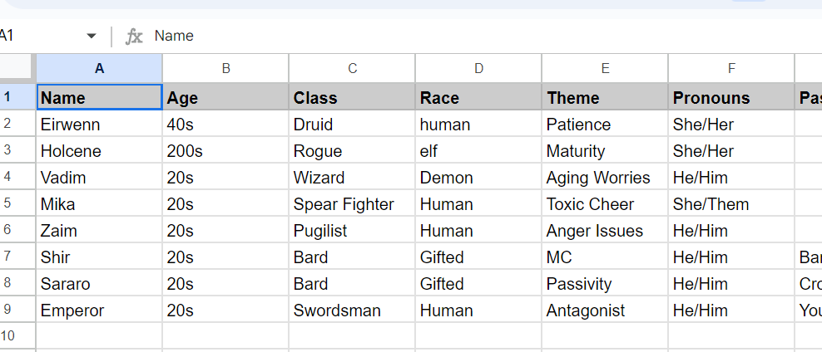Click the cell containing Eirwenn

pos(99,125)
